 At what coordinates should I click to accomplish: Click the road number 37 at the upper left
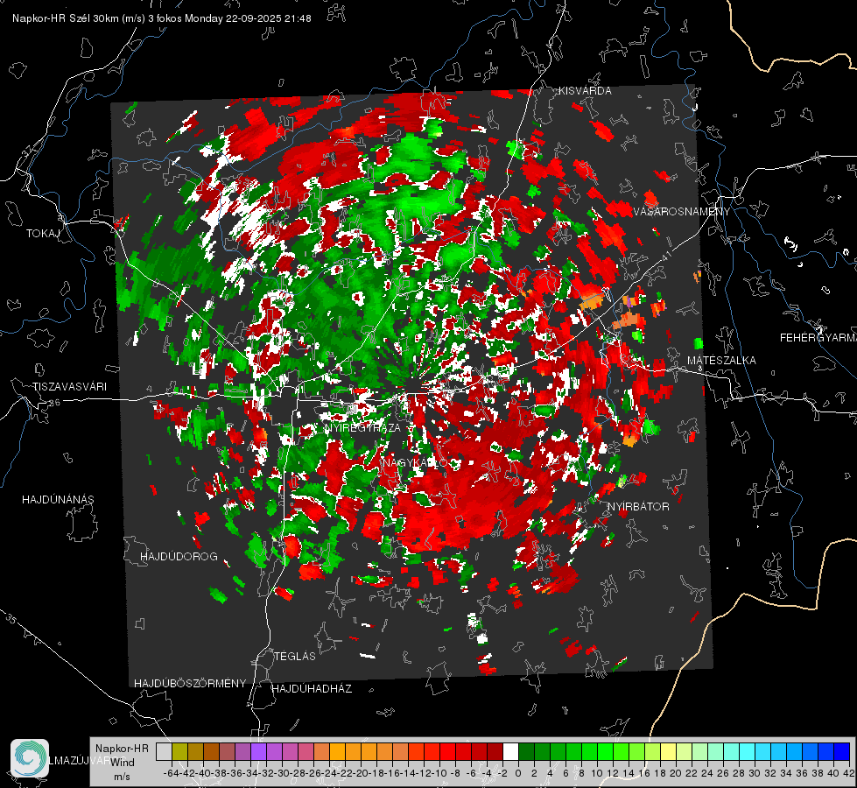[x=27, y=149]
